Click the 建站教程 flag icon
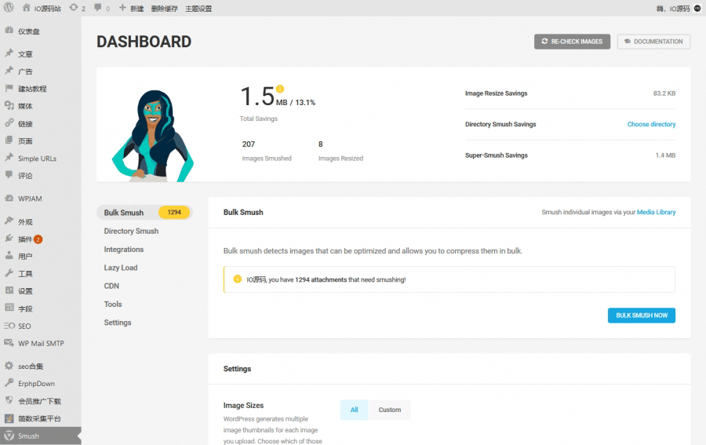This screenshot has height=445, width=706. pos(9,88)
